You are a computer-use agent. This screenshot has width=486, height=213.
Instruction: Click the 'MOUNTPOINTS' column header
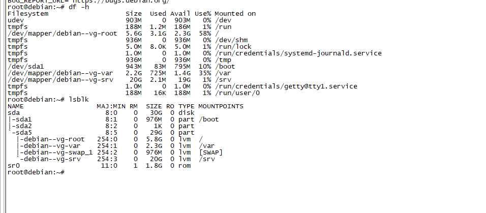[221, 106]
